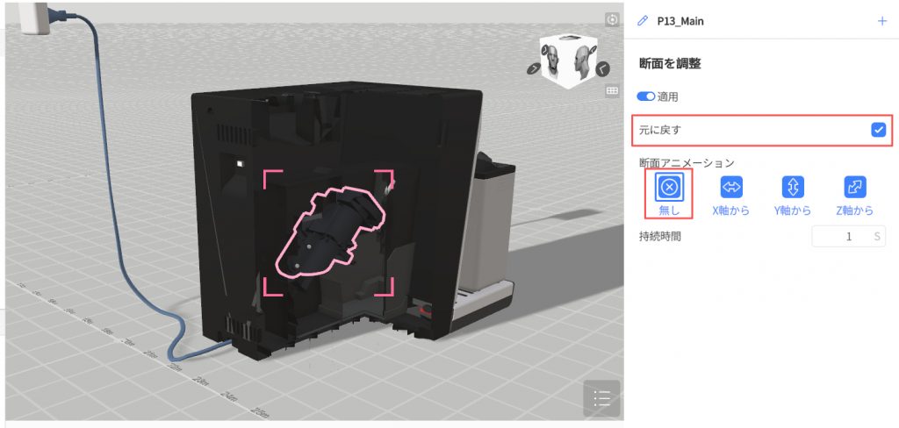Click the left rotate arrow near view cube
The height and width of the screenshot is (428, 899).
coord(533,68)
